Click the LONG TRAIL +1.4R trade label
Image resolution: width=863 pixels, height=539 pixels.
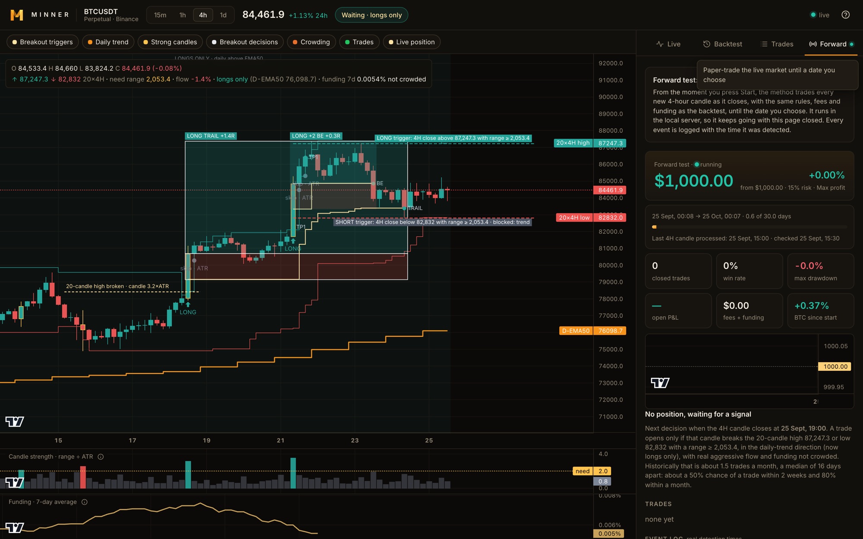pyautogui.click(x=211, y=136)
